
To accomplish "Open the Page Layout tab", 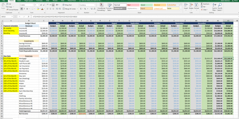I will coord(28,1).
